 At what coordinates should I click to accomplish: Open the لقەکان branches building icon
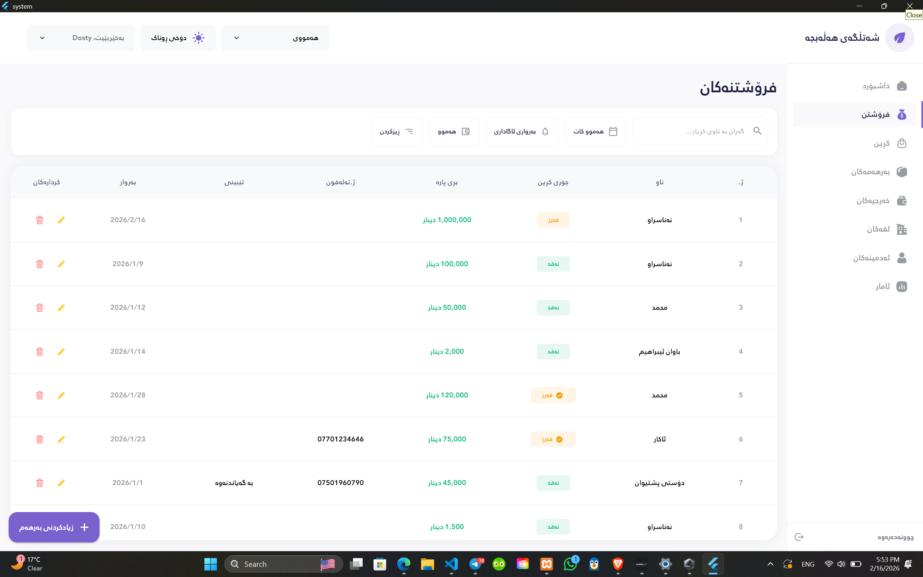pyautogui.click(x=902, y=229)
